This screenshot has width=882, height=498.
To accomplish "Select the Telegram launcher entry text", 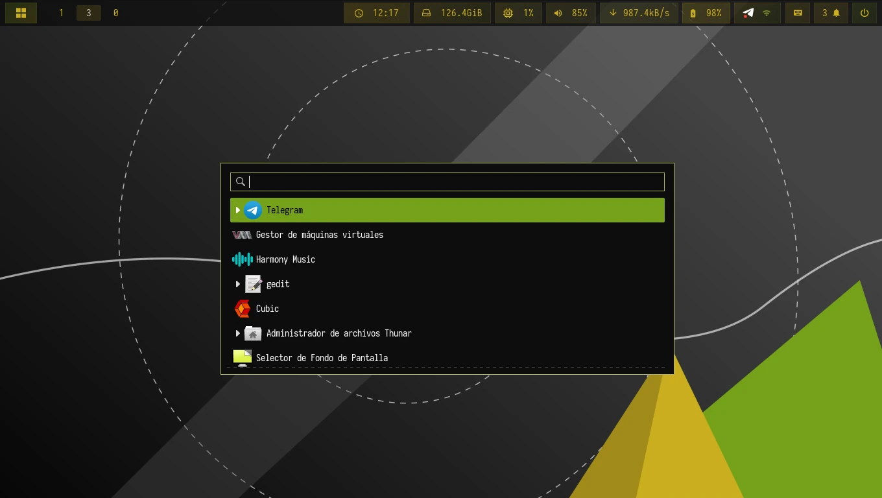I will point(285,210).
